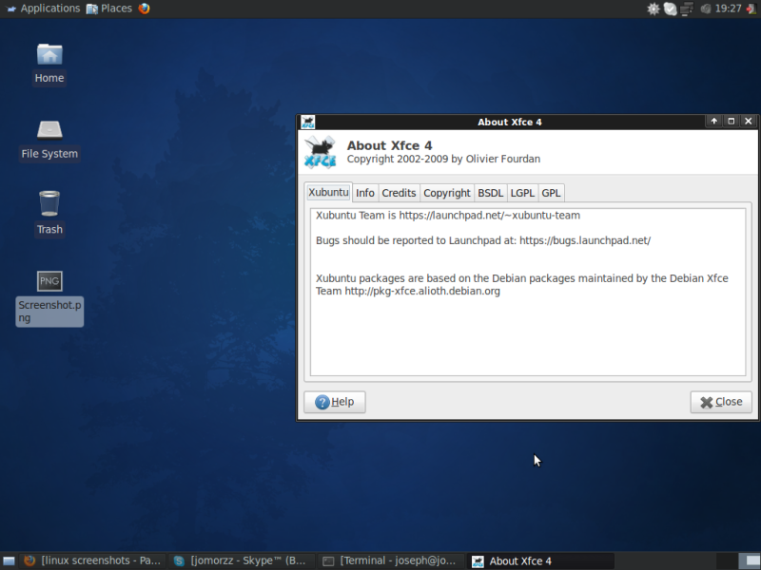Open the BSDL license tab
Screen dimensions: 761x570
(491, 193)
